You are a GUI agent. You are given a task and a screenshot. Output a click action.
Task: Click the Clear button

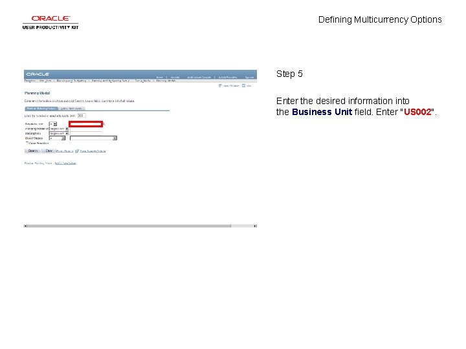[x=49, y=151]
